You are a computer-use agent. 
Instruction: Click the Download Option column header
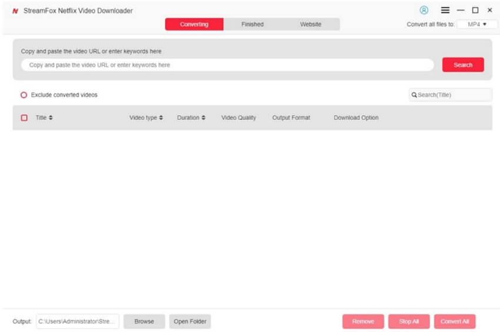coord(356,118)
